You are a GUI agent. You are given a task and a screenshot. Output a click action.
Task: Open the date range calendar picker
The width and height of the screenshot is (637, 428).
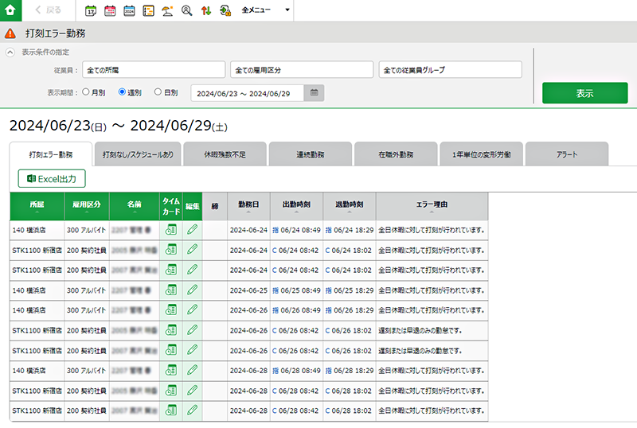(x=315, y=93)
